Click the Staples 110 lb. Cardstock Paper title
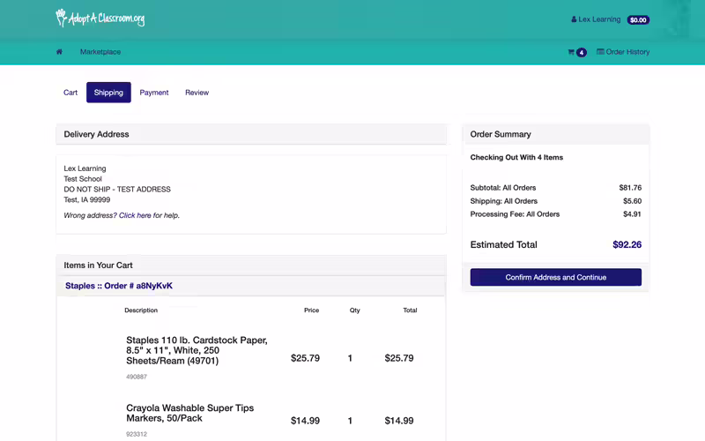This screenshot has height=441, width=705. (197, 350)
